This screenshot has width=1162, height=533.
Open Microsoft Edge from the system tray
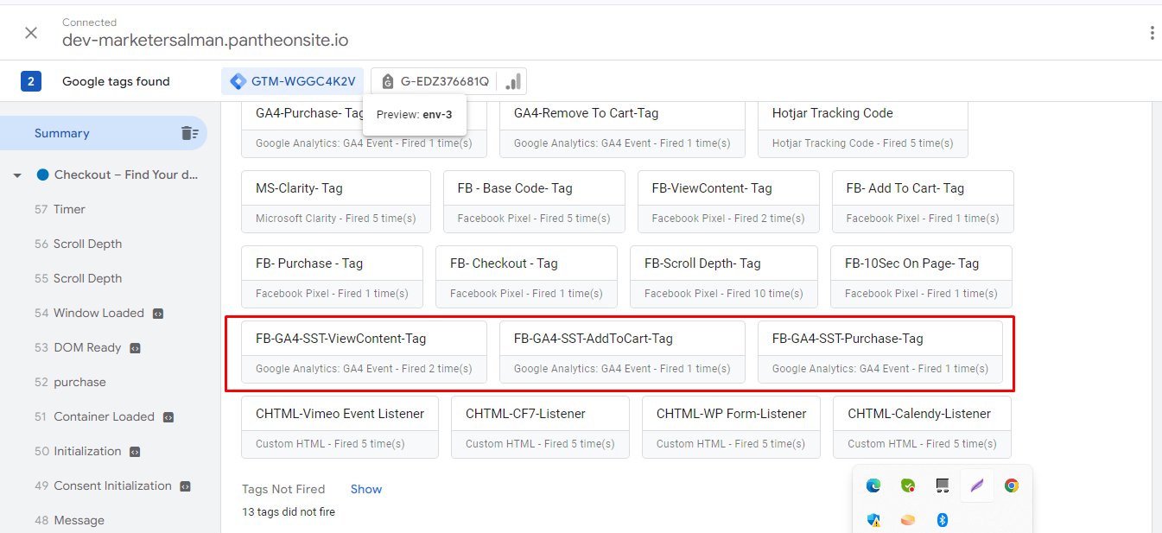tap(873, 485)
